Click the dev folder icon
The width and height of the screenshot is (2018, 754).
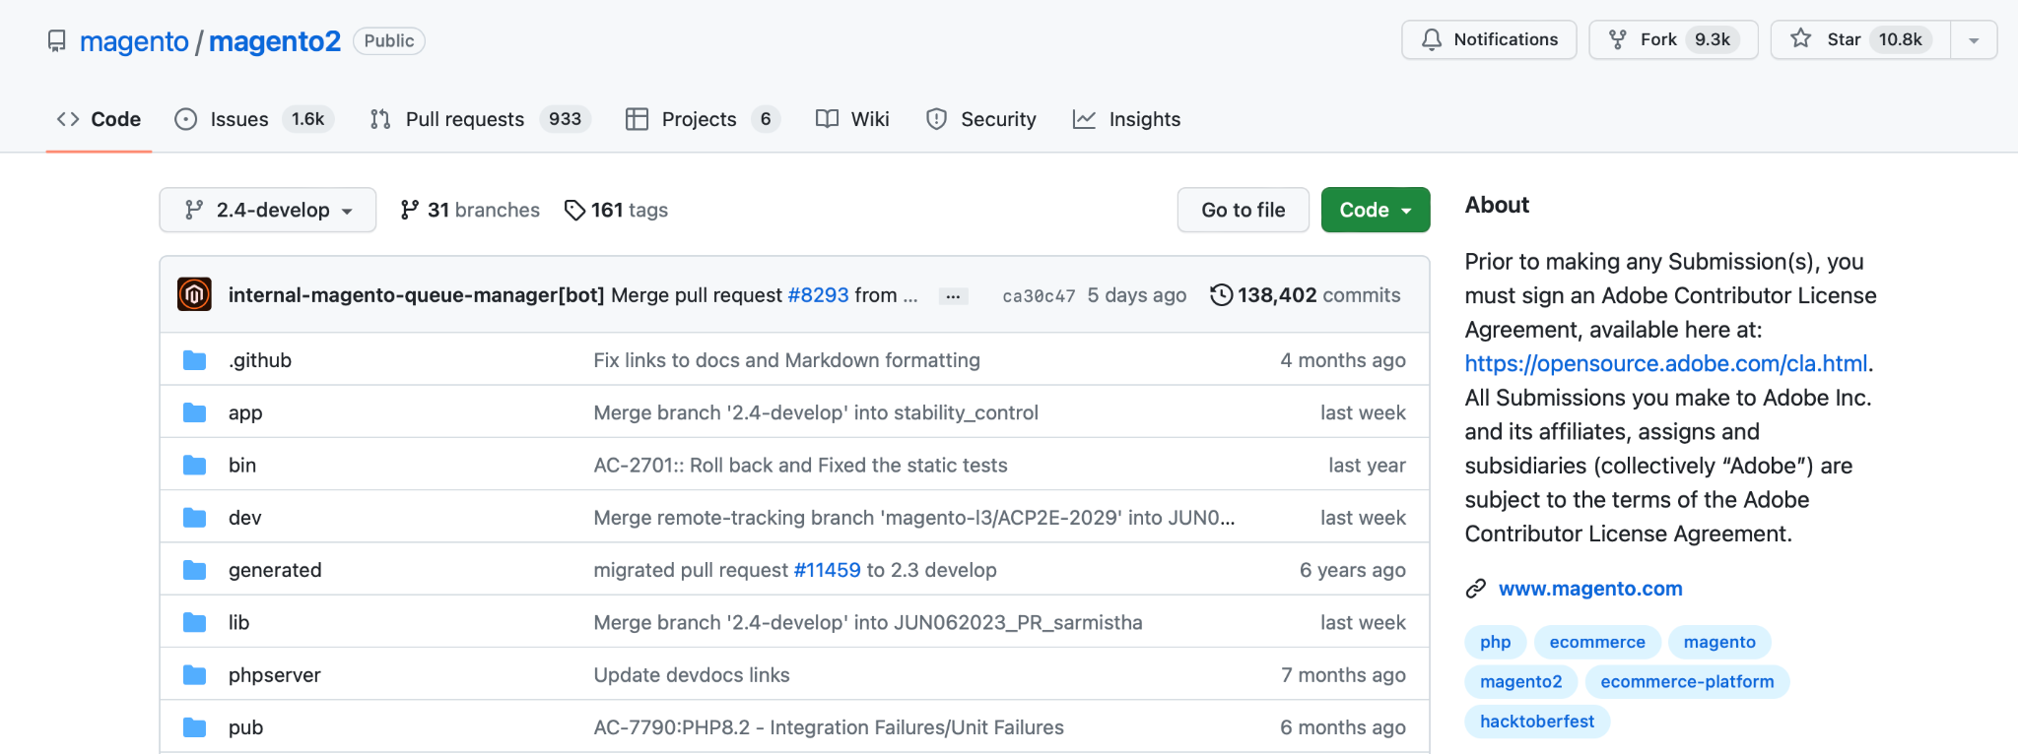tap(194, 518)
